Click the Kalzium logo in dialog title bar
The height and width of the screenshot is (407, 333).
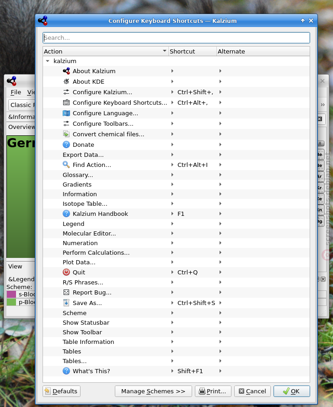coord(43,21)
